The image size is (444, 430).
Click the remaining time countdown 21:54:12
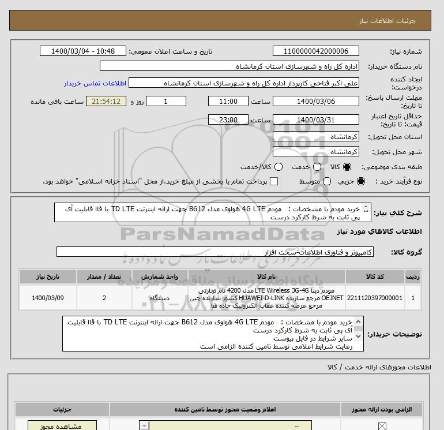point(106,101)
